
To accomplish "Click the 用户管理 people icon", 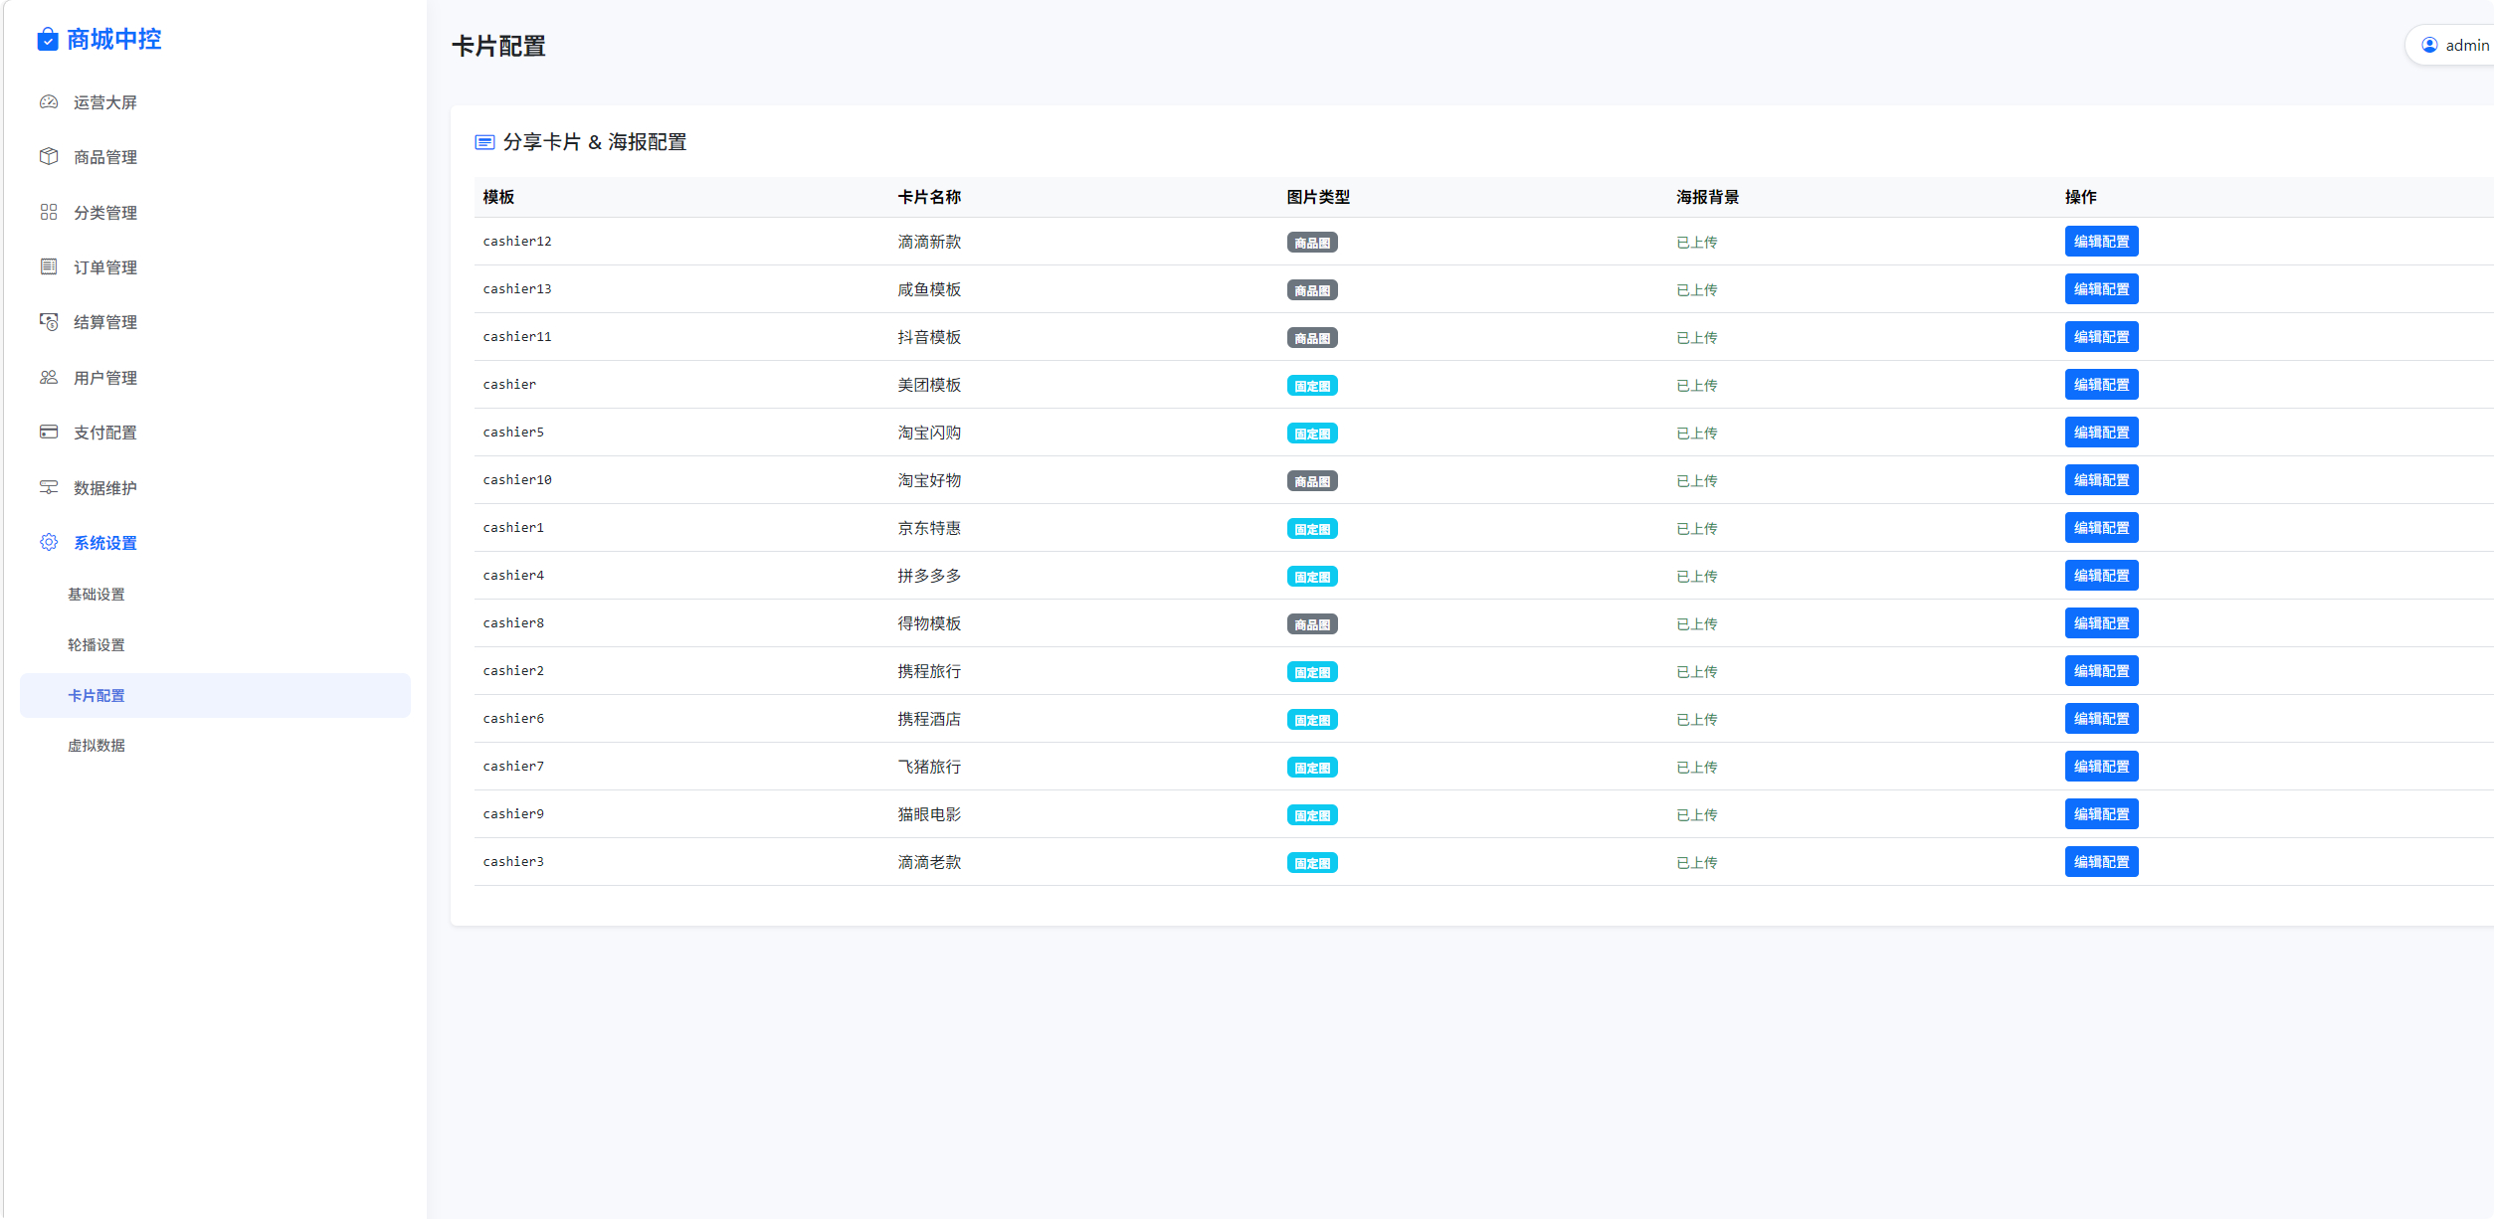I will [x=49, y=377].
